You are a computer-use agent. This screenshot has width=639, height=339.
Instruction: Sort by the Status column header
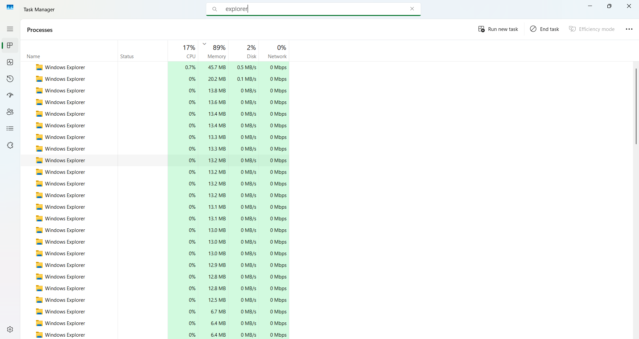[x=143, y=51]
